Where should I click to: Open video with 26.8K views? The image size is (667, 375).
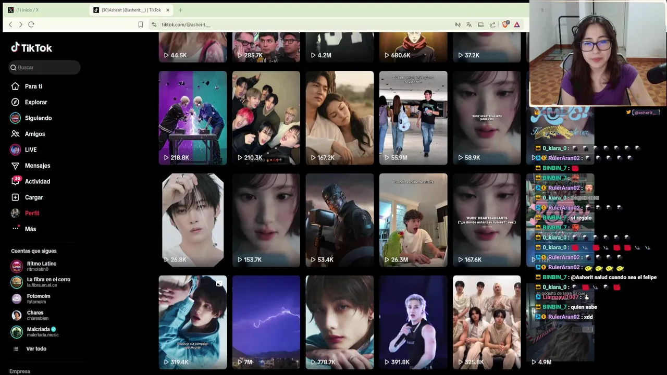[x=193, y=220]
